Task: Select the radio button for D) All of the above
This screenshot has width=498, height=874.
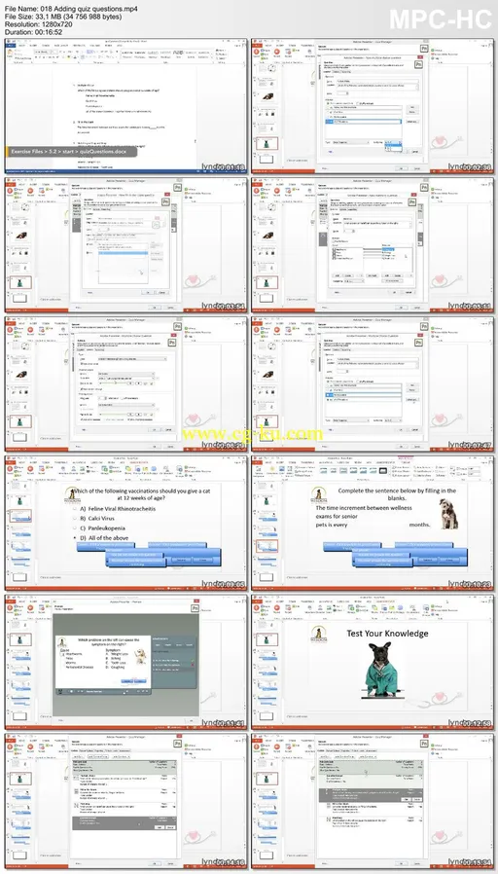Action: [x=76, y=537]
